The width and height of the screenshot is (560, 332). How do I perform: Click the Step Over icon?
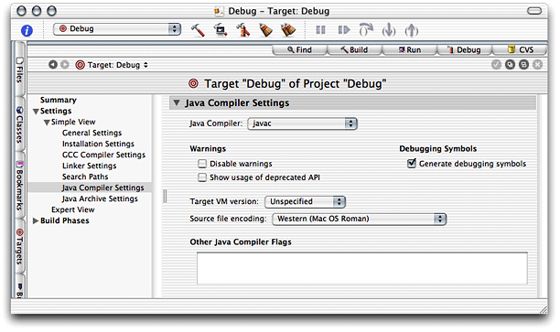(x=366, y=30)
